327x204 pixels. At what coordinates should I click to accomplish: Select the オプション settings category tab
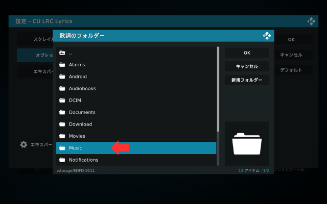[35, 55]
